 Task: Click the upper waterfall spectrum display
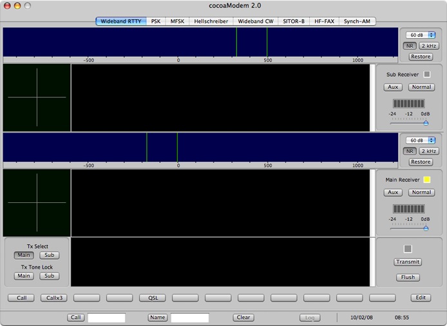(x=200, y=42)
